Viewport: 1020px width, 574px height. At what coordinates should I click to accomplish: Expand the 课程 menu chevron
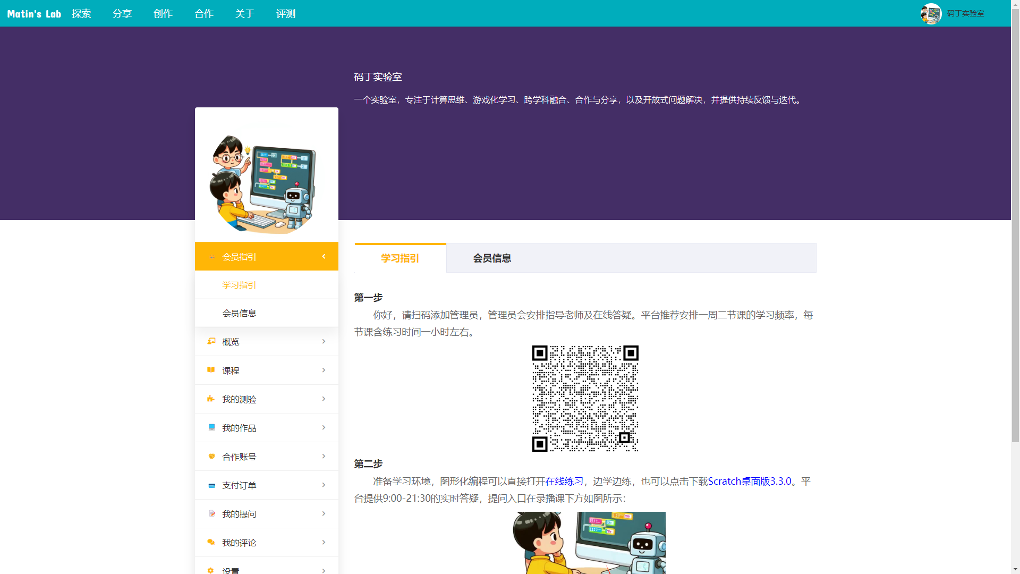(x=324, y=370)
